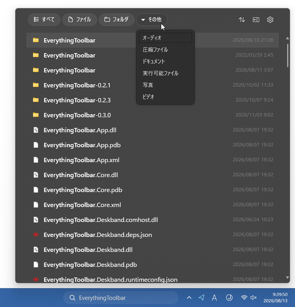Screen dimensions: 295x307
Task: Click the results scrollbar up arrow
Action: [x=287, y=38]
